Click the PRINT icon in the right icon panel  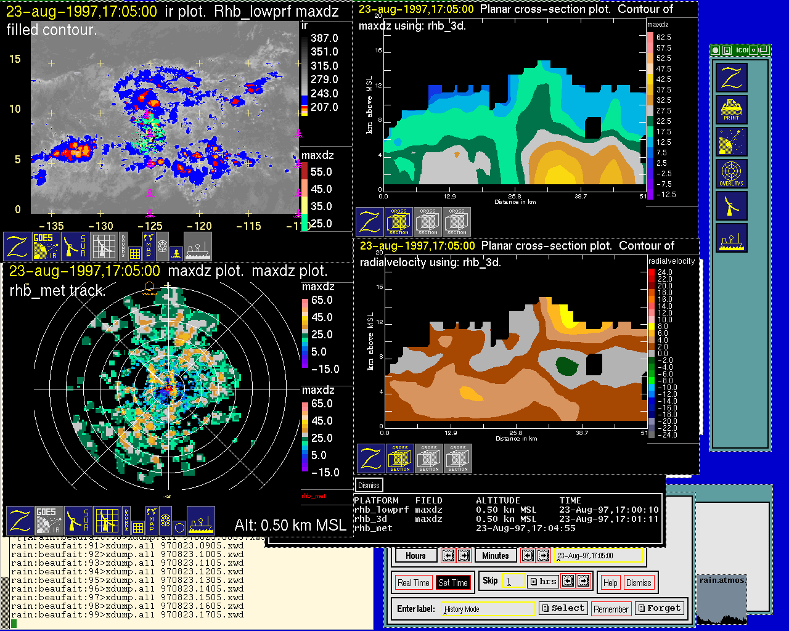click(x=731, y=110)
